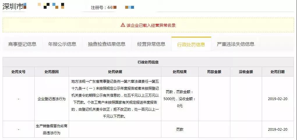This screenshot has height=140, width=297.
Task: Click the 没收金额 column header
Action: 246,72
